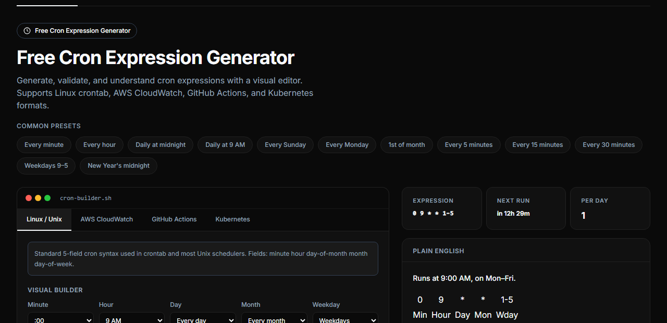Viewport: 667px width, 323px height.
Task: Switch to the Linux / Unix tab
Action: tap(44, 219)
